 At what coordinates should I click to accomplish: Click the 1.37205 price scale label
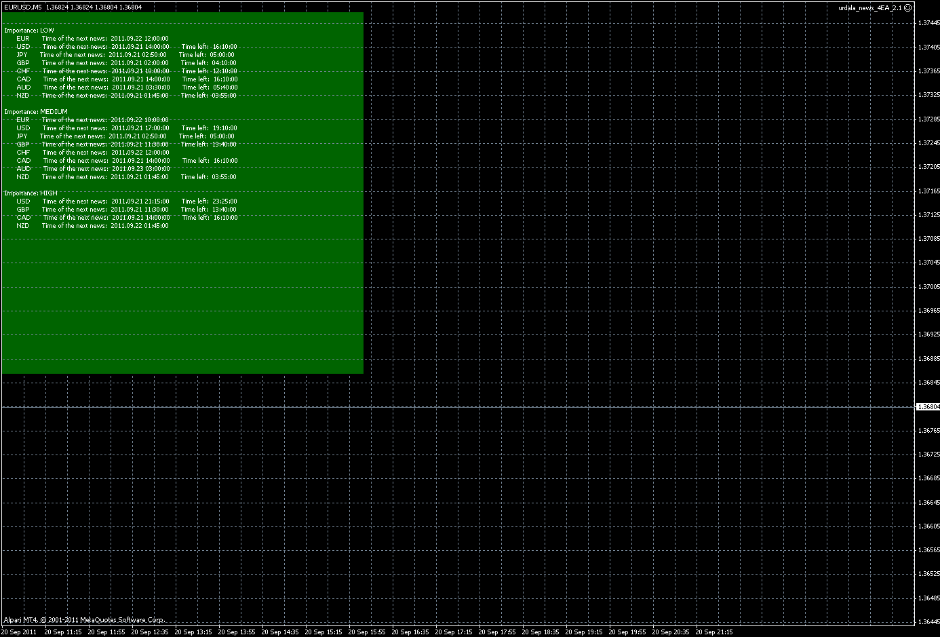coord(928,167)
